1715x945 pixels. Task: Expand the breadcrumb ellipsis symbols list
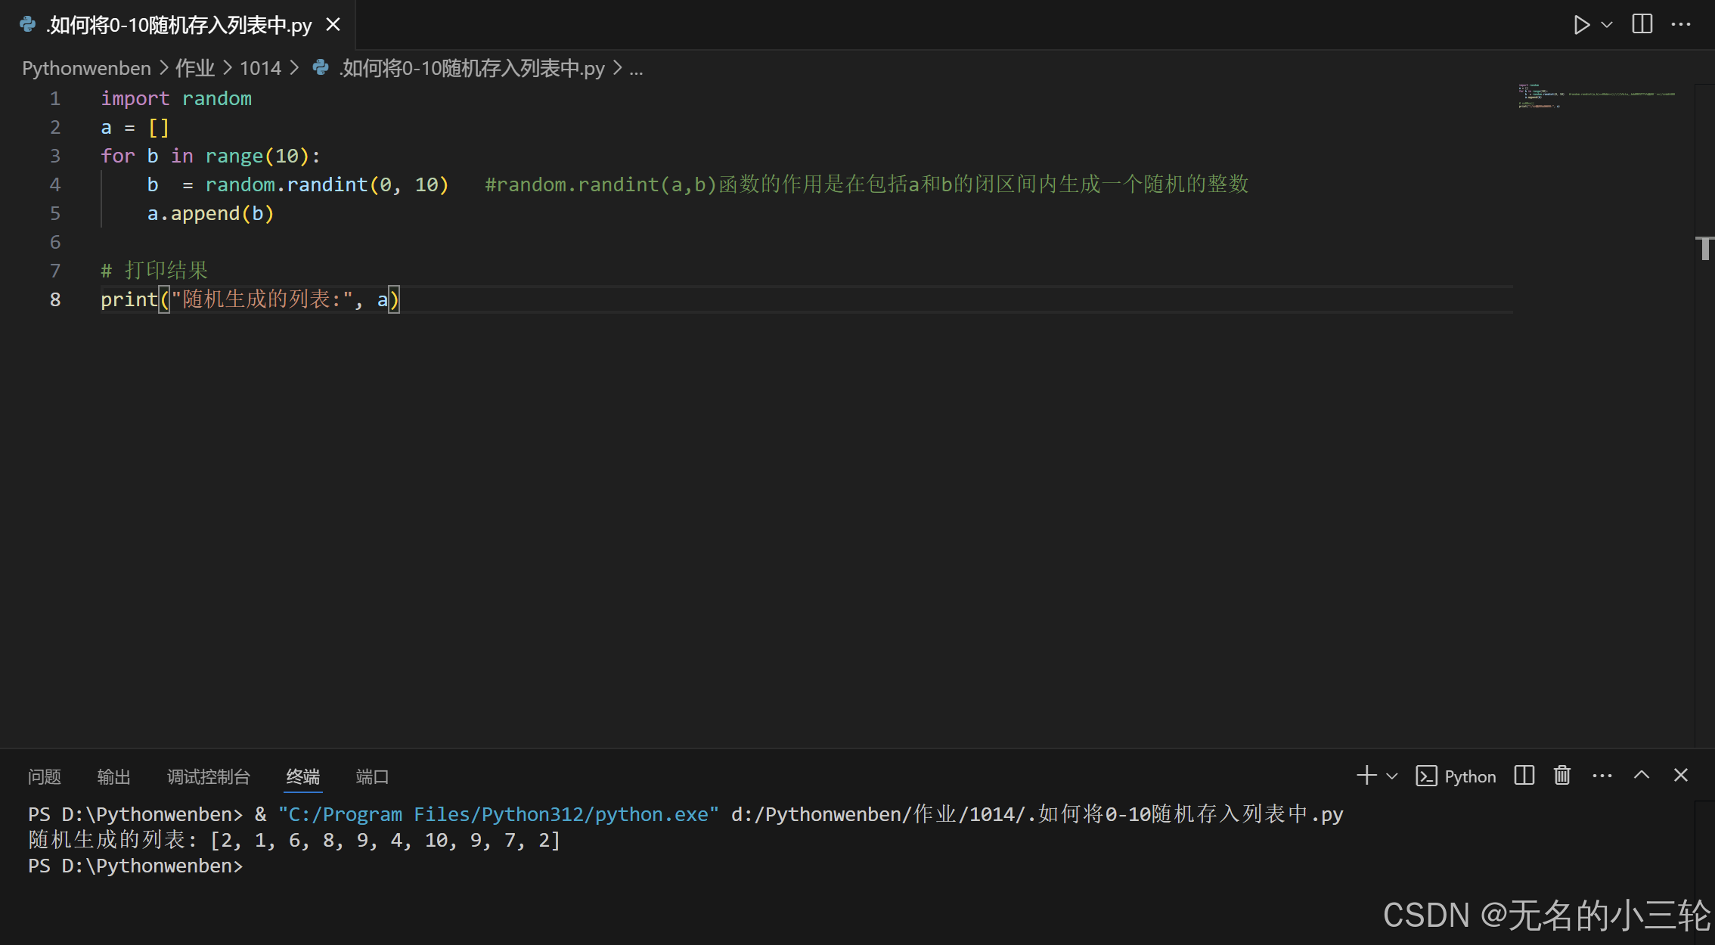click(636, 68)
